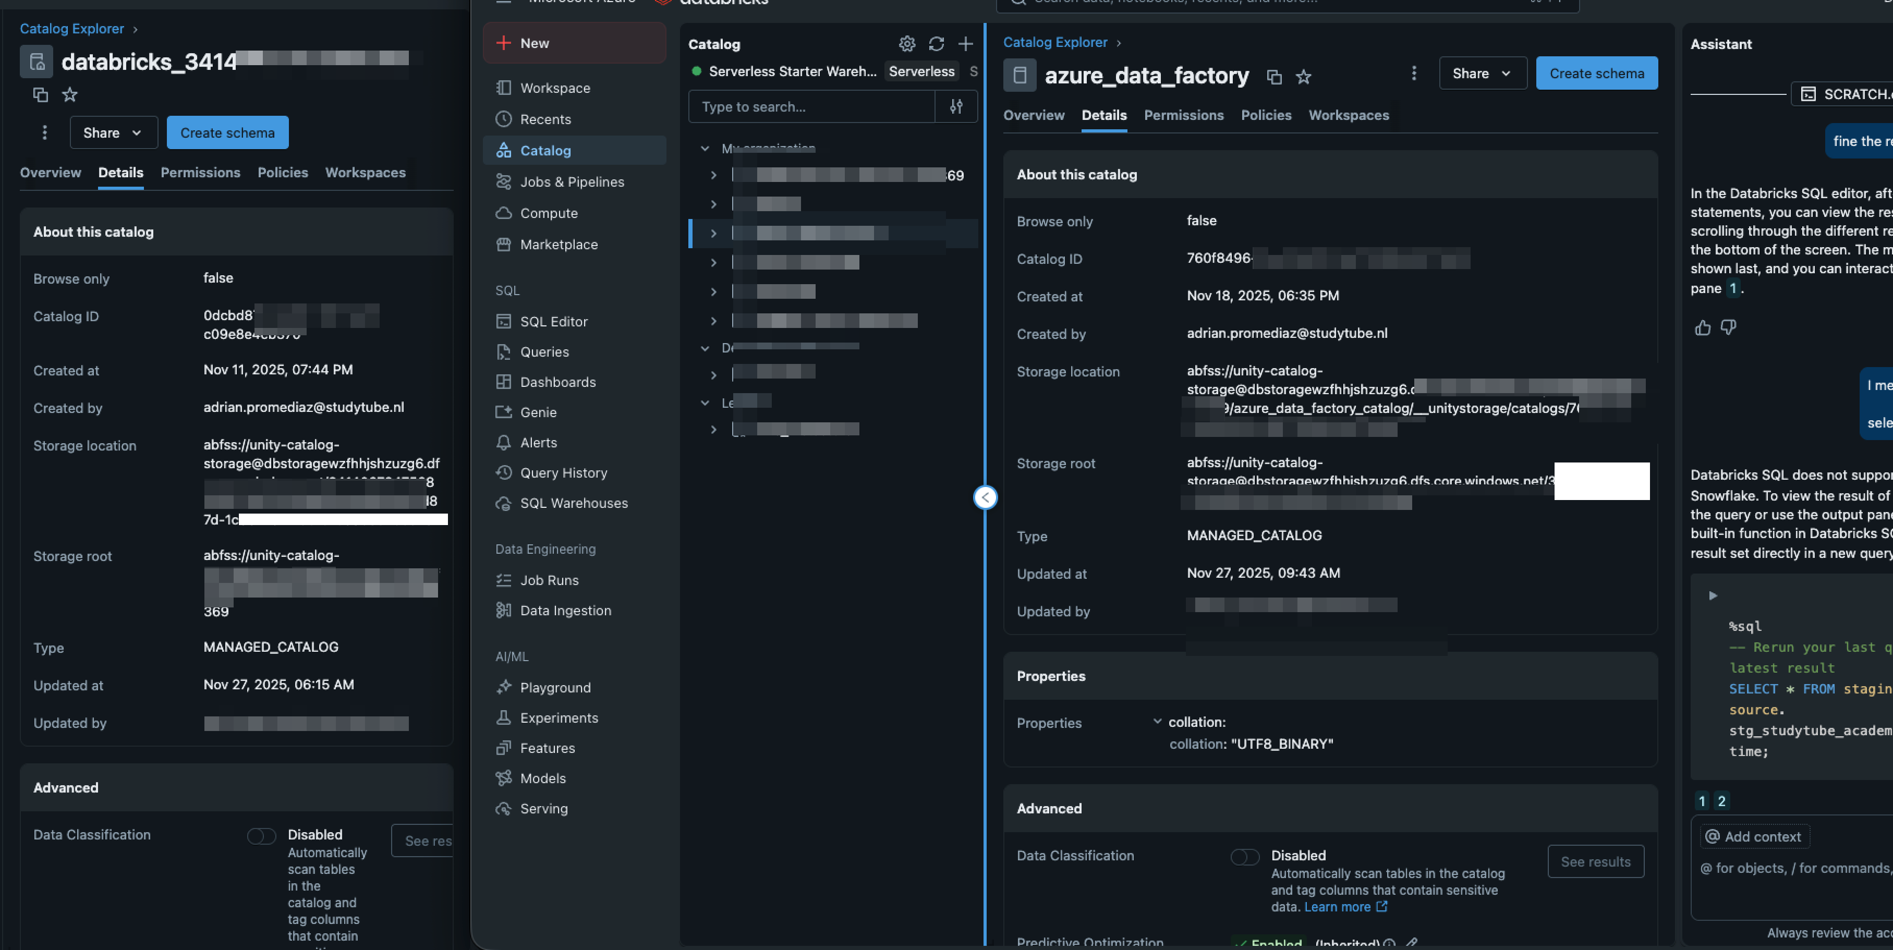Select the Genie sidebar icon

coord(503,412)
